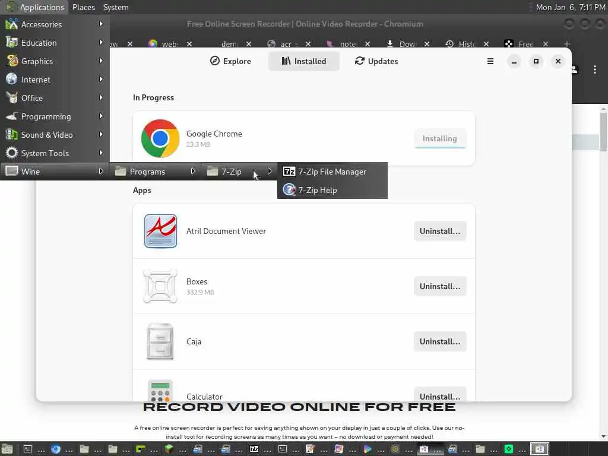Click the clock showing Mon Jan 6
608x456 pixels.
(570, 7)
